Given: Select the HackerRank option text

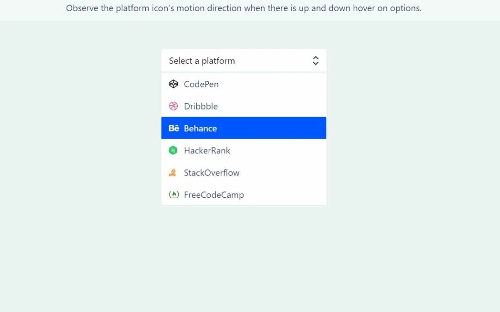Looking at the screenshot, I should point(207,151).
